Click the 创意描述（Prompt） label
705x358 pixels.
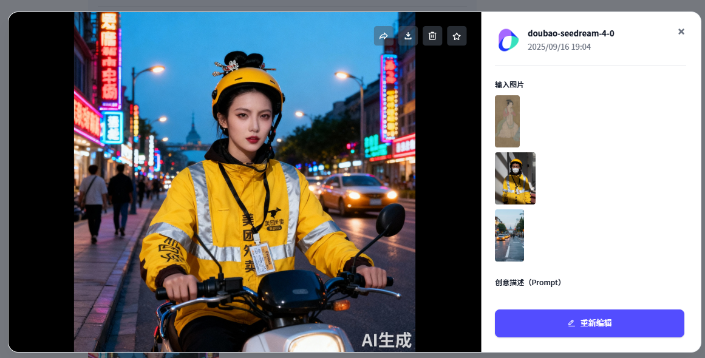pos(529,283)
